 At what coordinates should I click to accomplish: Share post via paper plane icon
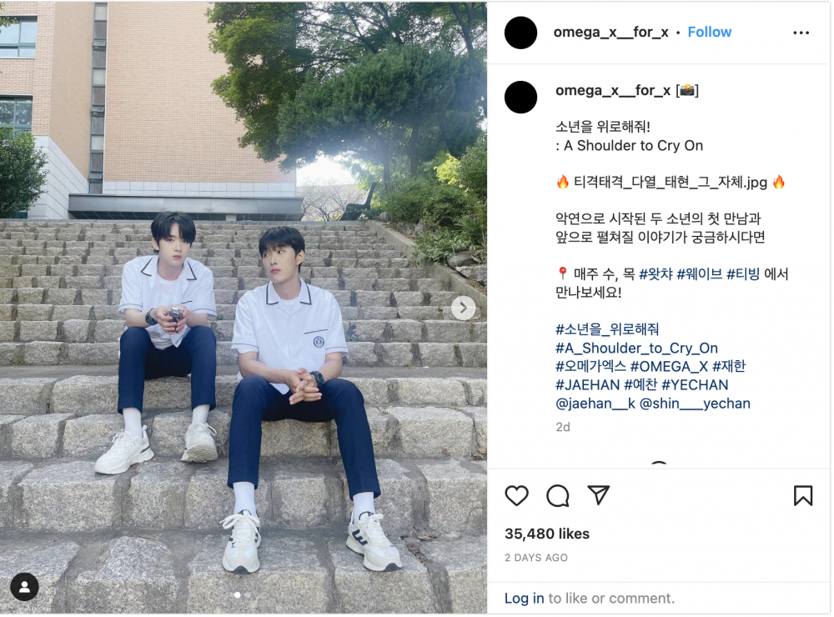[598, 495]
